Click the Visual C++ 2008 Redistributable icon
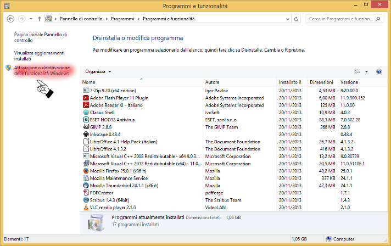The height and width of the screenshot is (246, 391). pos(86,156)
